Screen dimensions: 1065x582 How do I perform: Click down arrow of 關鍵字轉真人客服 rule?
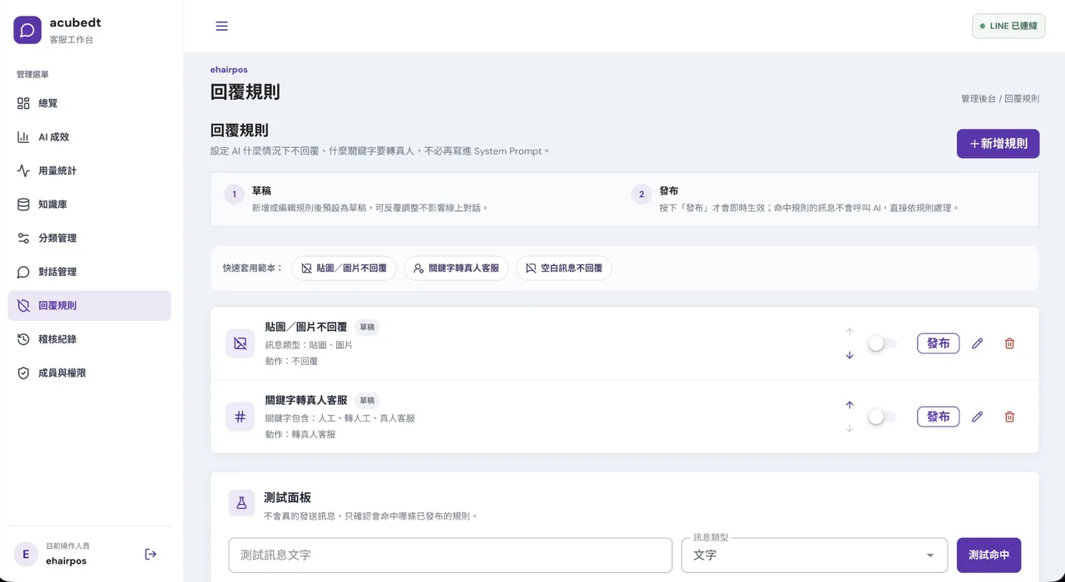point(850,428)
